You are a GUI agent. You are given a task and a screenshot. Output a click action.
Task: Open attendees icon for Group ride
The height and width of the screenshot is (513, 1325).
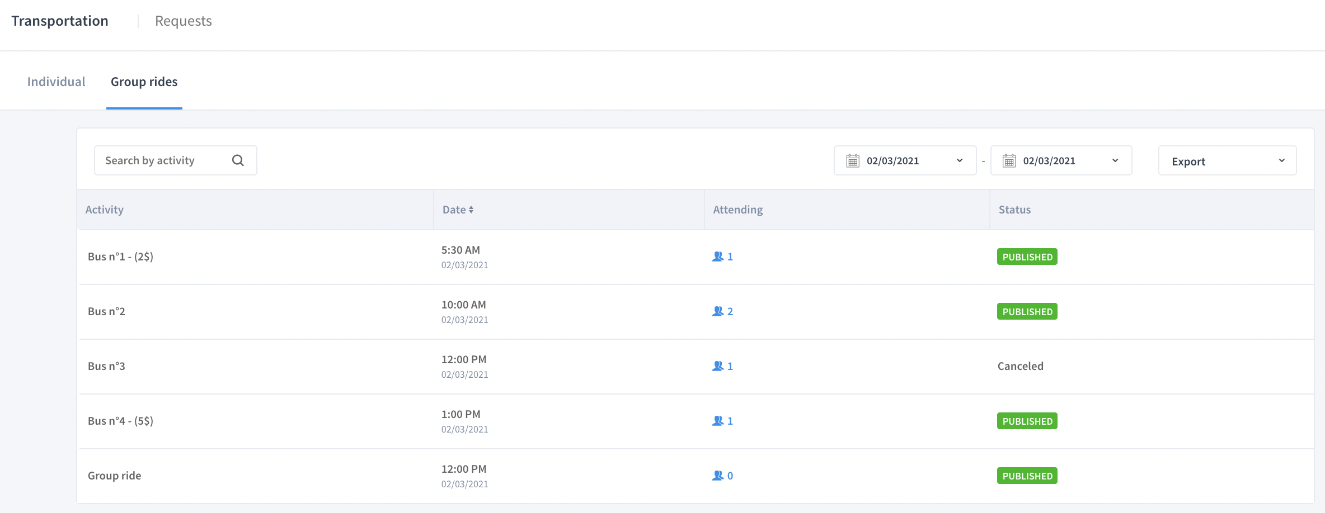718,476
